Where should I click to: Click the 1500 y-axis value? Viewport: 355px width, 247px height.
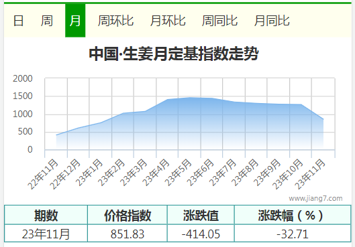coord(22,96)
